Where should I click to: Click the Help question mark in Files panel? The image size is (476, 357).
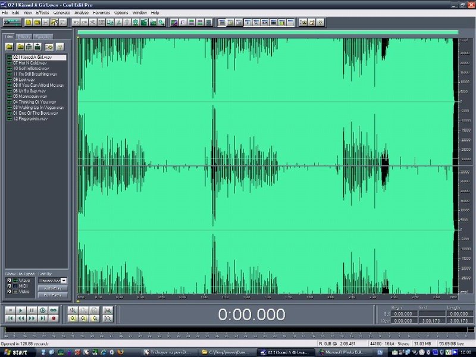[59, 46]
